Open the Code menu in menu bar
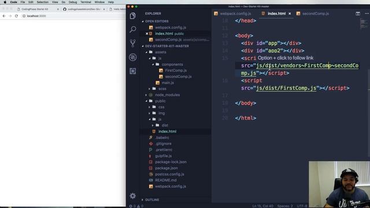 click(x=13, y=2)
